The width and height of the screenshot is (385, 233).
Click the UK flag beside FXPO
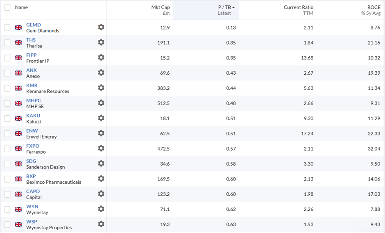tap(18, 148)
